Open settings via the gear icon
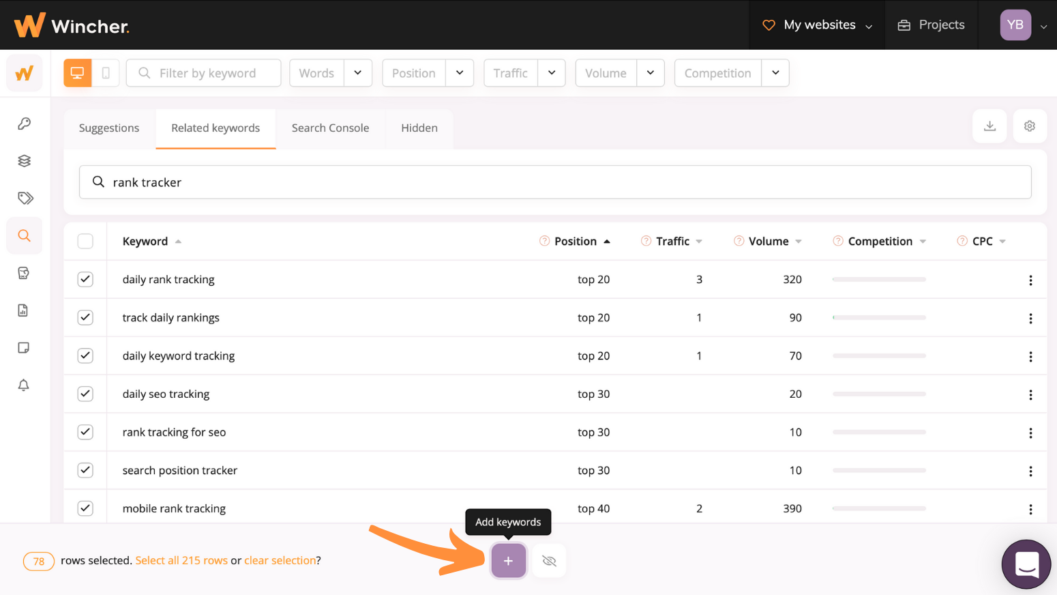Screen dimensions: 1057x595 (1030, 126)
